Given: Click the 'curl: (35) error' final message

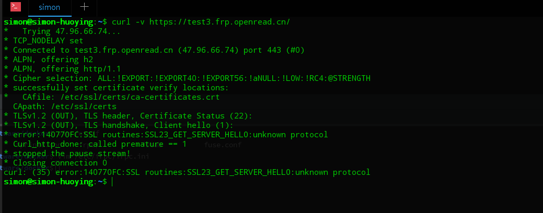Looking at the screenshot, I should tap(187, 172).
